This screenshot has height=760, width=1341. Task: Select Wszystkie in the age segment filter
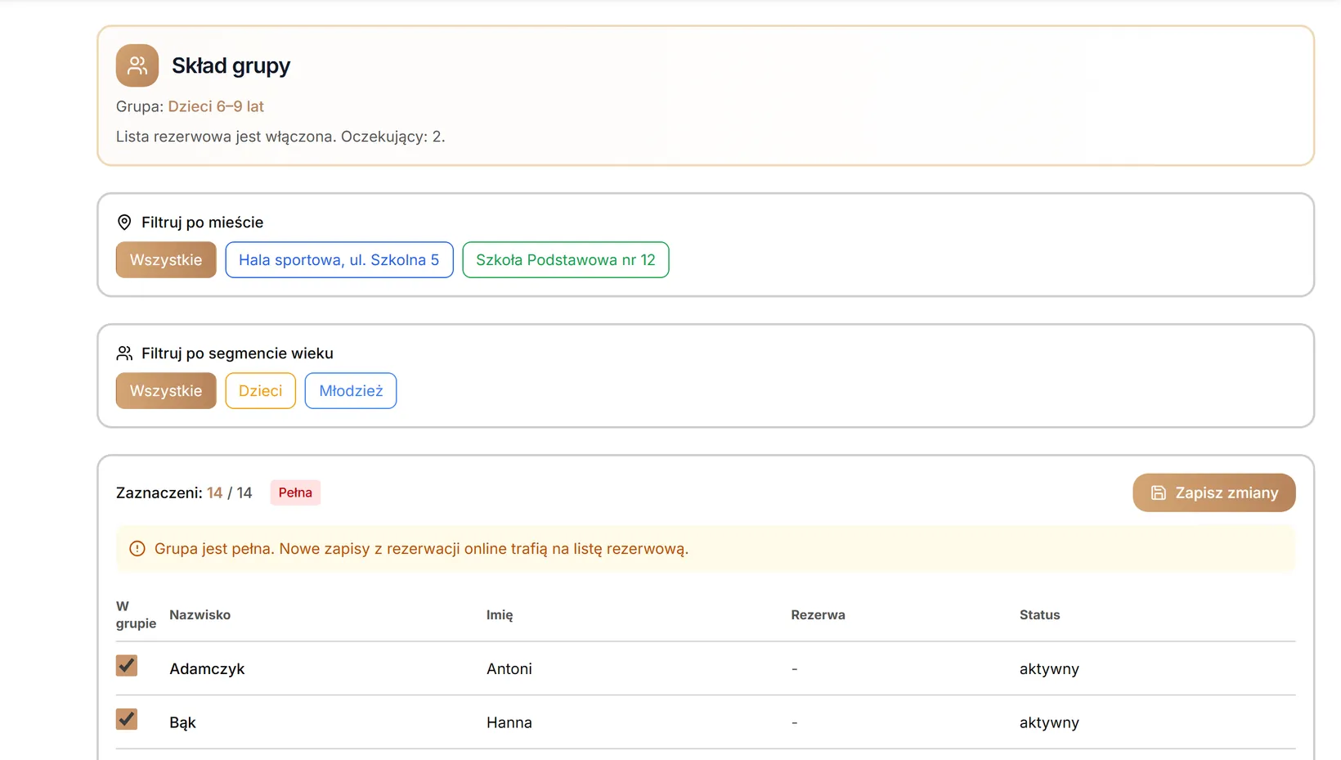click(x=166, y=391)
